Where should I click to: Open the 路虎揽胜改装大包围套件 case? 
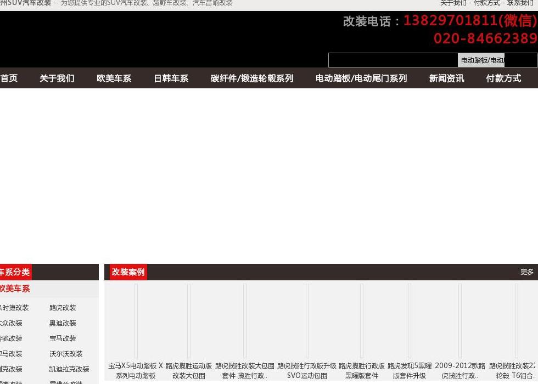pyautogui.click(x=245, y=371)
